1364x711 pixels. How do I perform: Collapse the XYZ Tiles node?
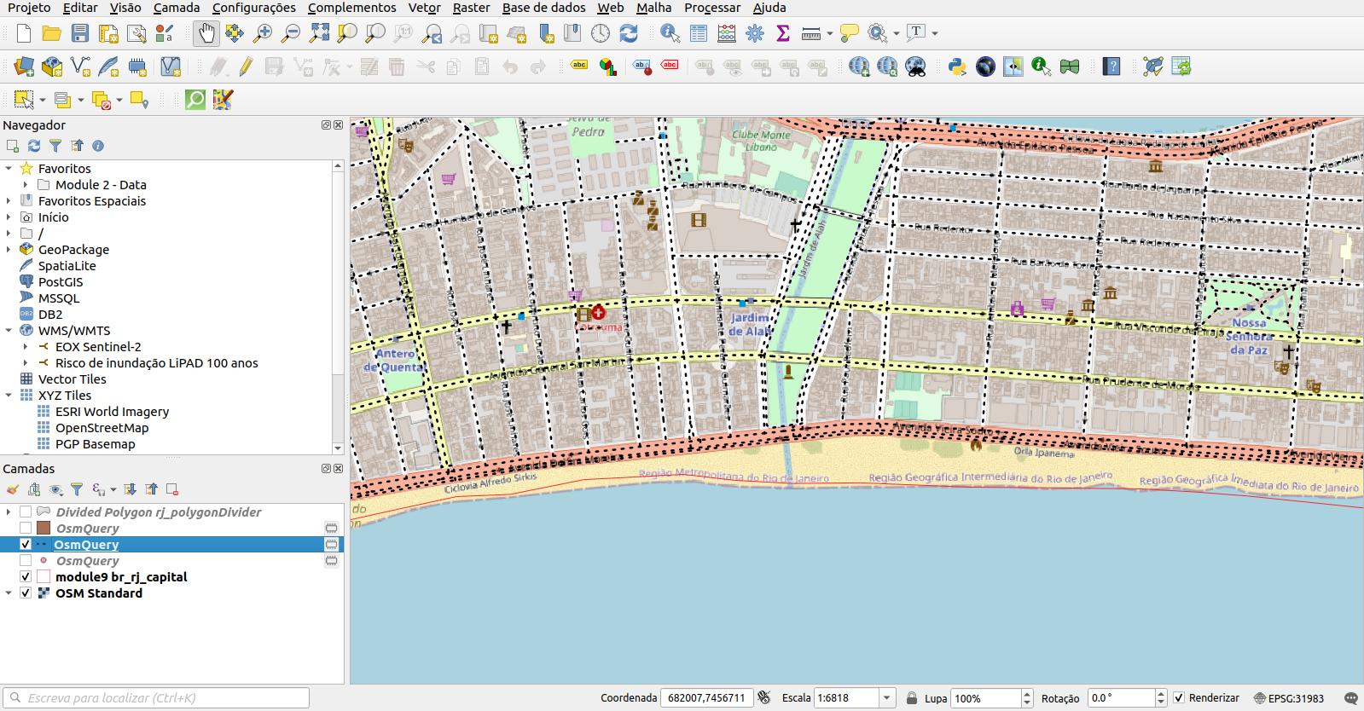coord(9,396)
